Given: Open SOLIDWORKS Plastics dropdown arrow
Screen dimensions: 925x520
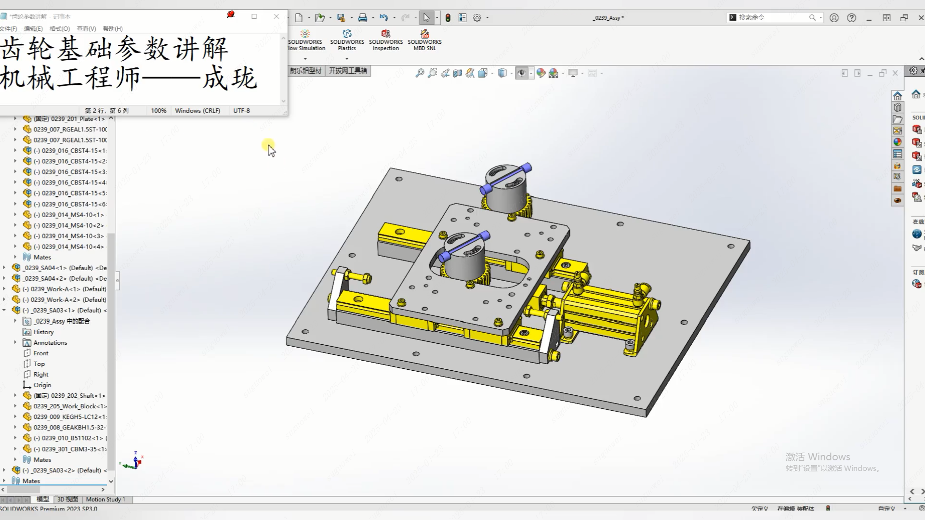Looking at the screenshot, I should coord(347,59).
